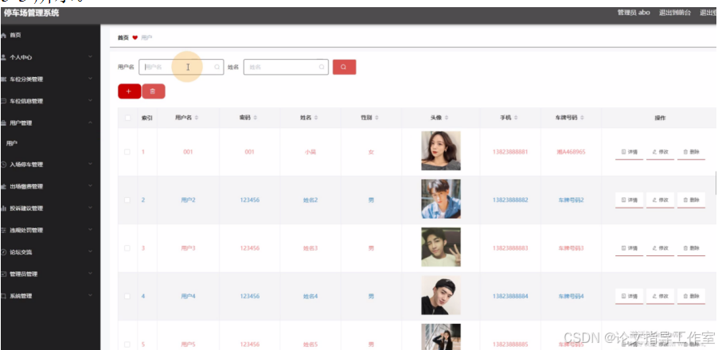Sort table by 姓名 column arrows

[x=315, y=118]
